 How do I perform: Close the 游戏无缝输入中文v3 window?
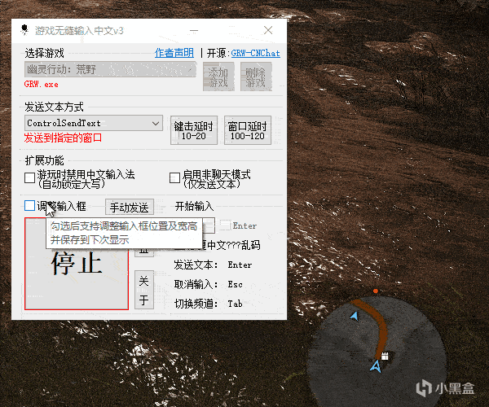pos(268,30)
